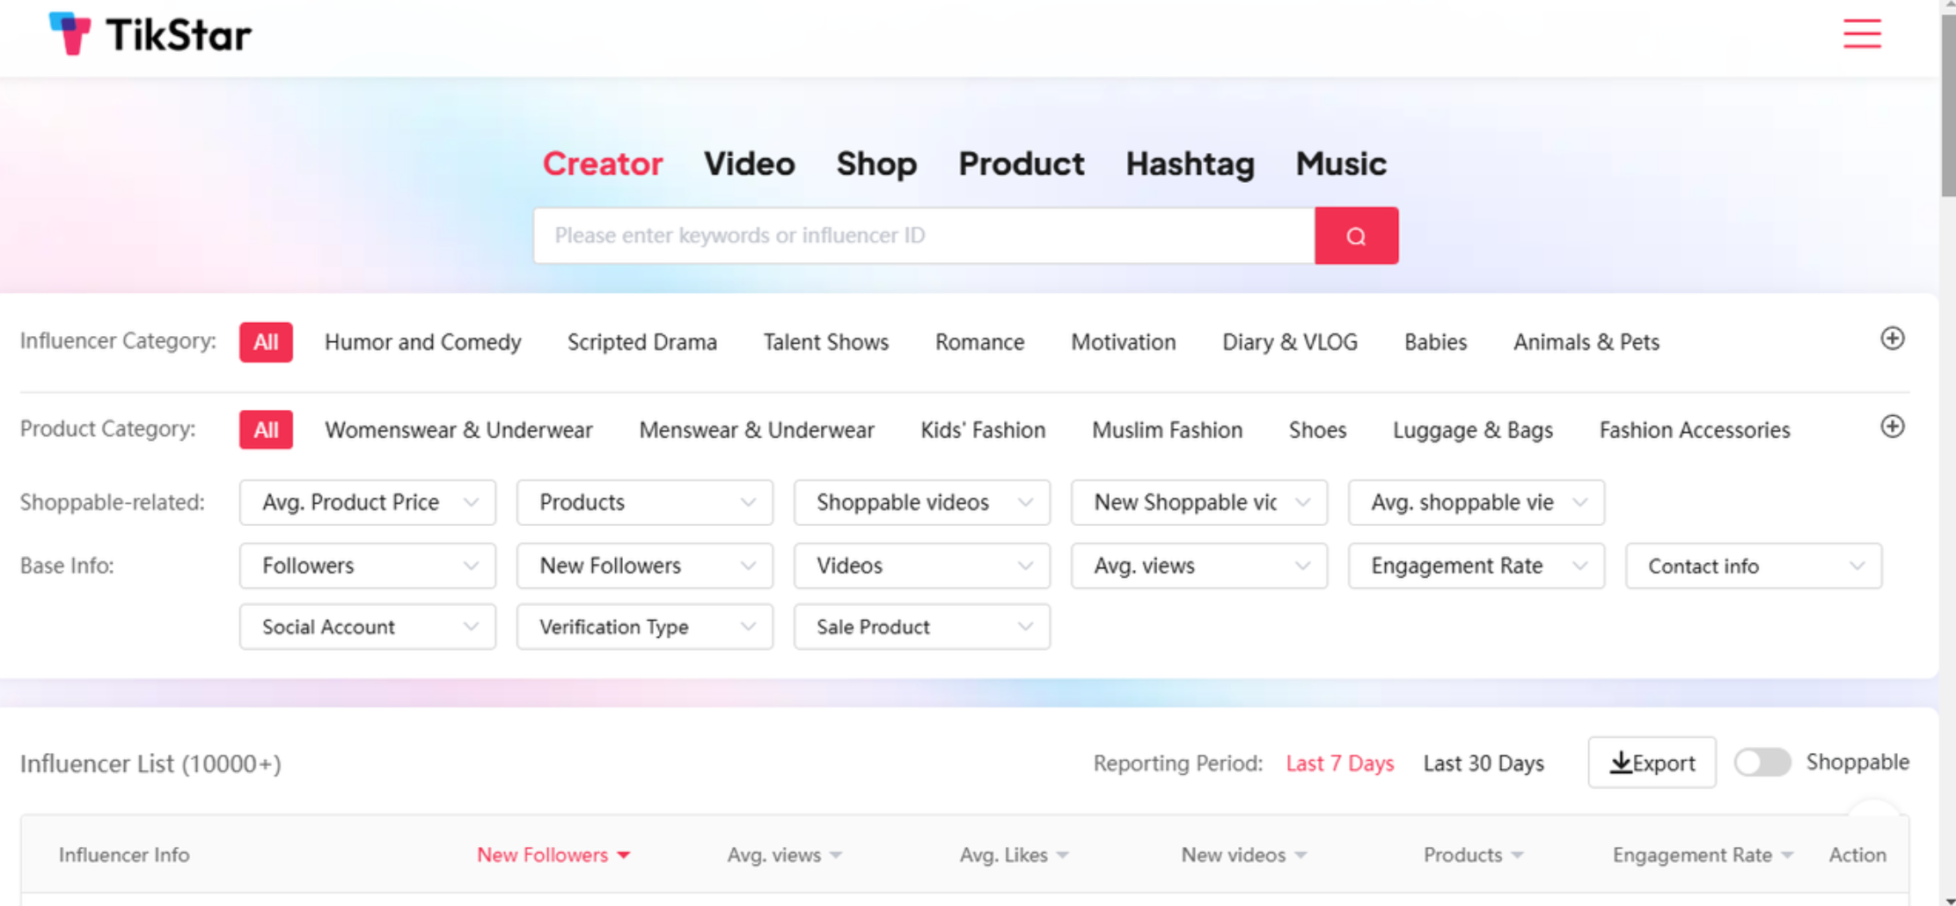Open the Followers filter dropdown
This screenshot has width=1956, height=906.
click(367, 566)
